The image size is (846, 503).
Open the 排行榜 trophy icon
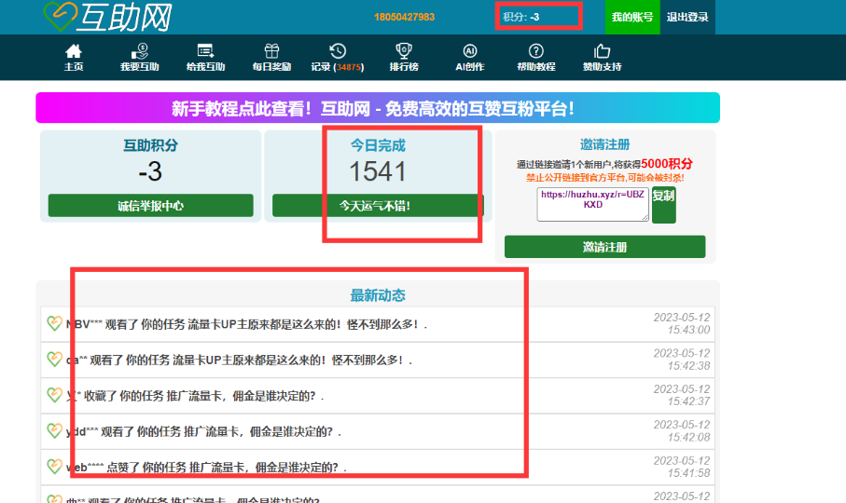click(x=404, y=51)
